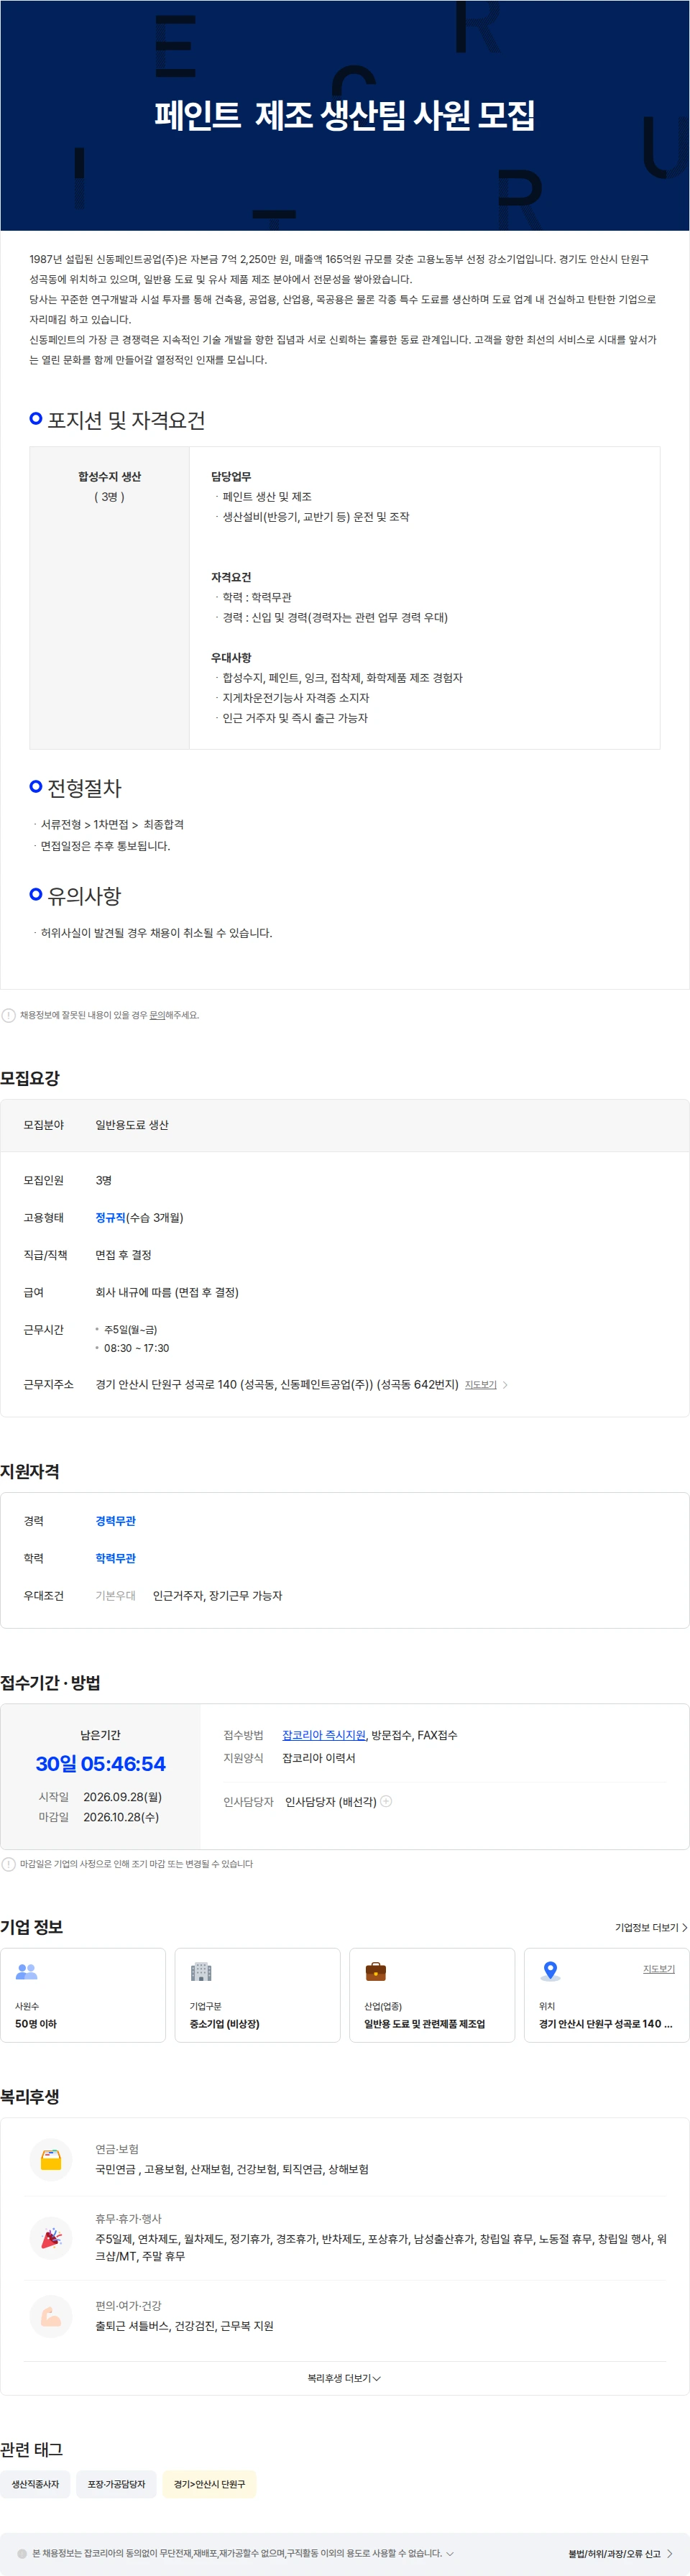690x2576 pixels.
Task: Expand 복리후생 더보기
Action: (344, 2378)
